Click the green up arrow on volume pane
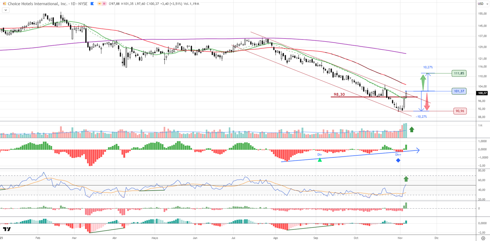490x241 pixels. click(412, 130)
